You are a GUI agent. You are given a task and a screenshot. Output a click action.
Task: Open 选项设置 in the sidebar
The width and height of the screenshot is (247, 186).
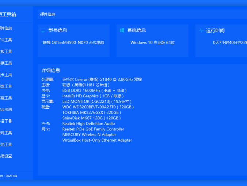6,156
